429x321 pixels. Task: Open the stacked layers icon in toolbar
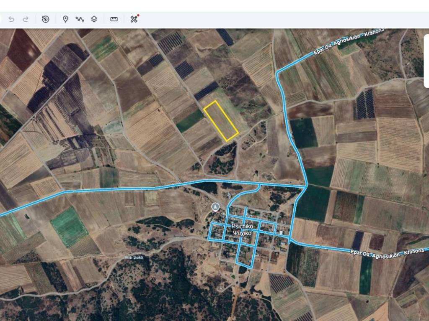point(94,19)
